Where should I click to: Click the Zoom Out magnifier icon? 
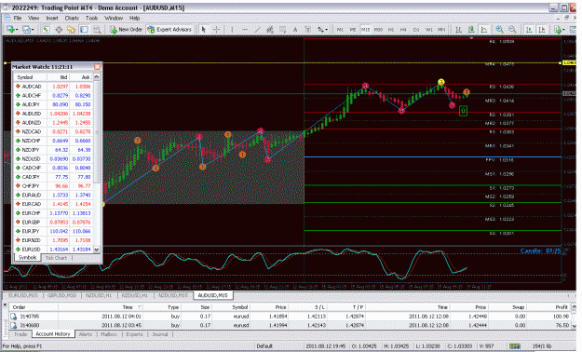(x=512, y=30)
